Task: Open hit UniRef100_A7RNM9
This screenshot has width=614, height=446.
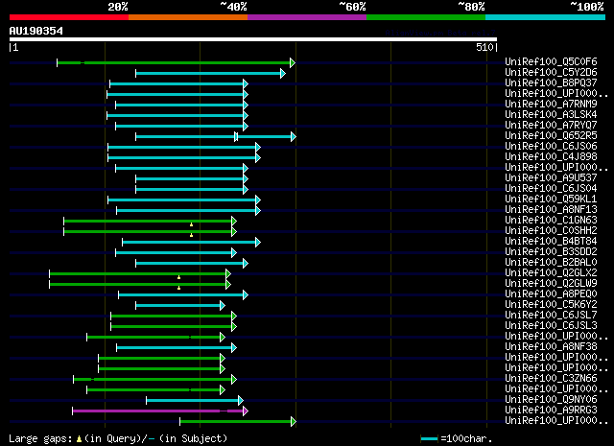Action: (x=551, y=104)
